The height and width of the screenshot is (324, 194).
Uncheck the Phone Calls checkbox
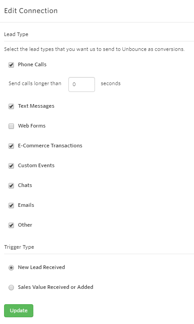[11, 65]
